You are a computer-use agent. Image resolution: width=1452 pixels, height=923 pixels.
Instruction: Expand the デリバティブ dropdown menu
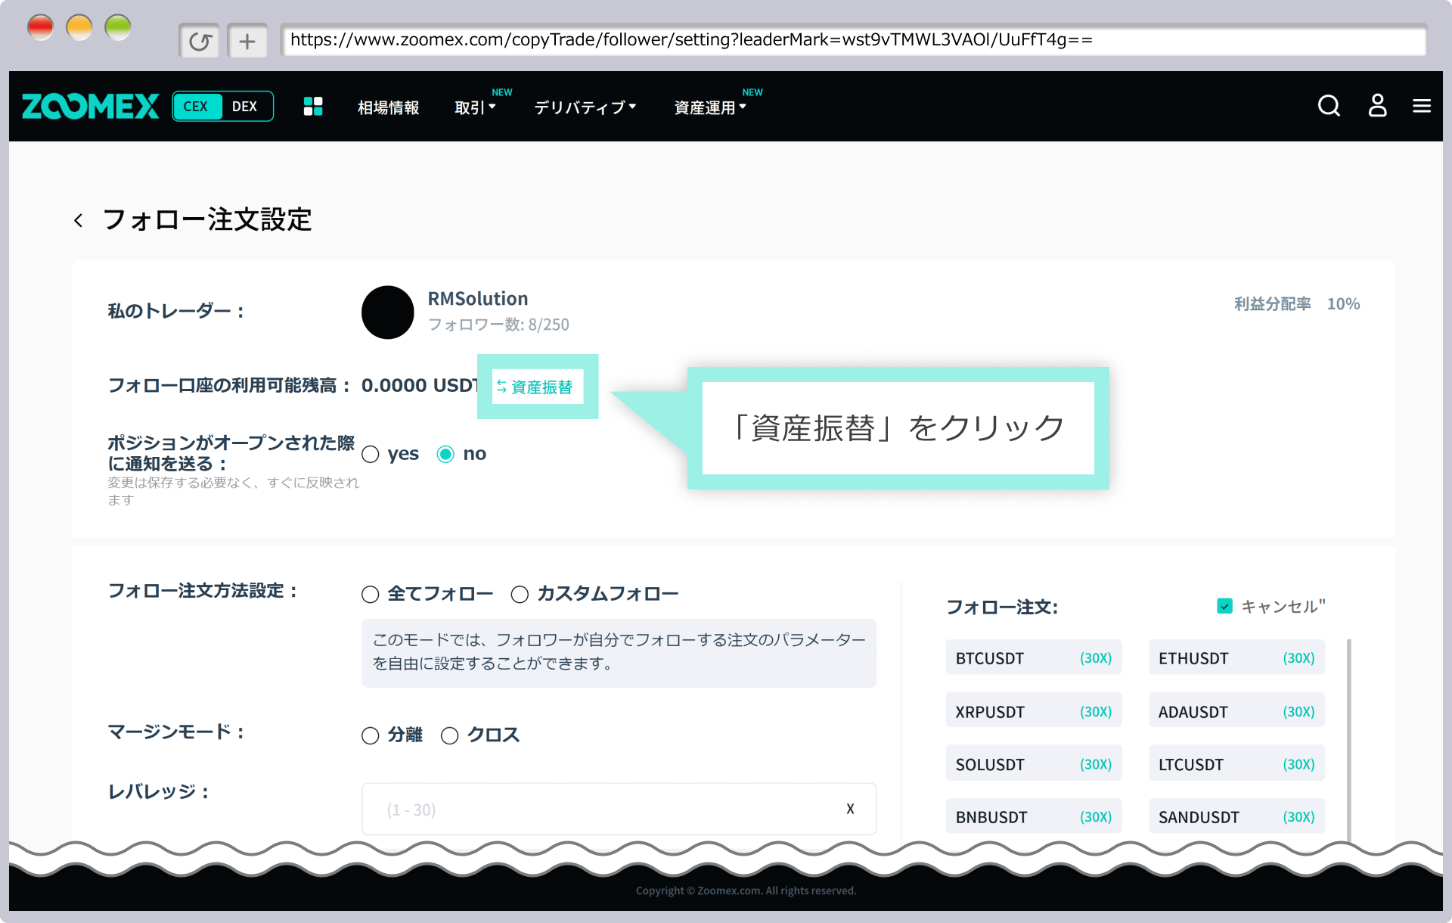tap(585, 107)
